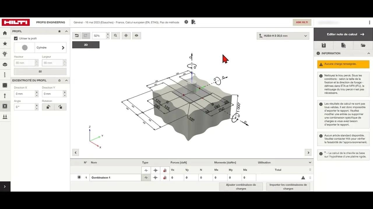This screenshot has height=209, width=373.
Task: Click the Hilti logo
Action: [16, 22]
